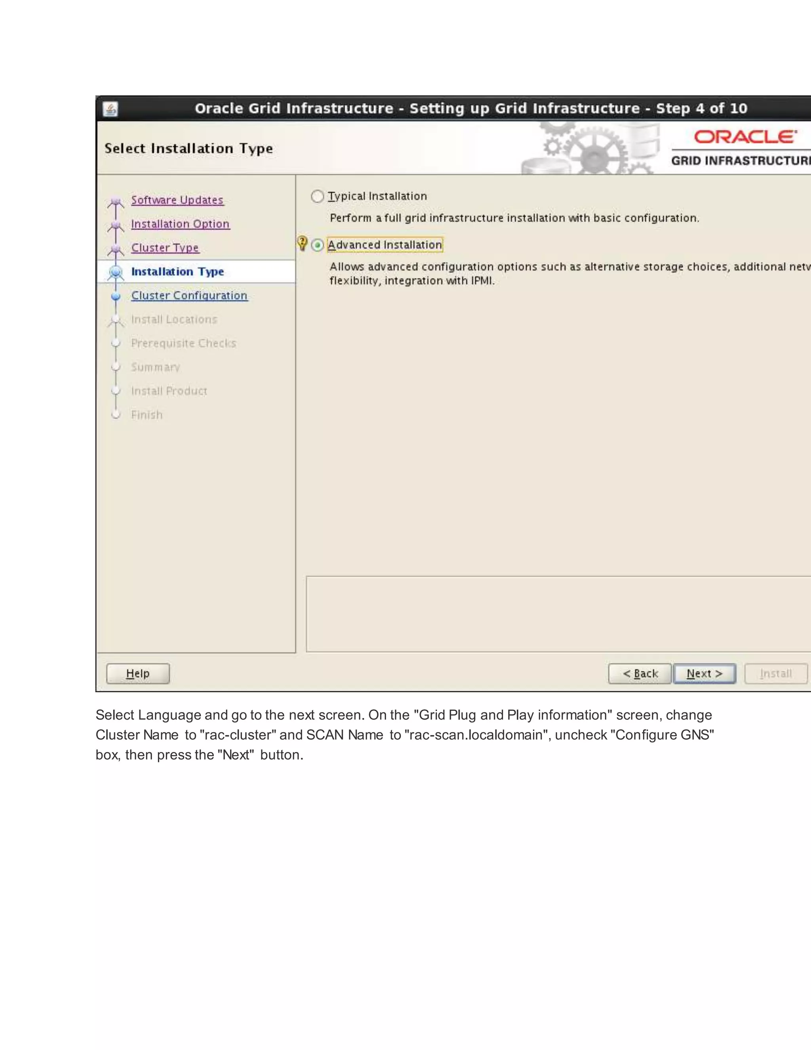
Task: Click the Install Locations step label
Action: coord(174,319)
